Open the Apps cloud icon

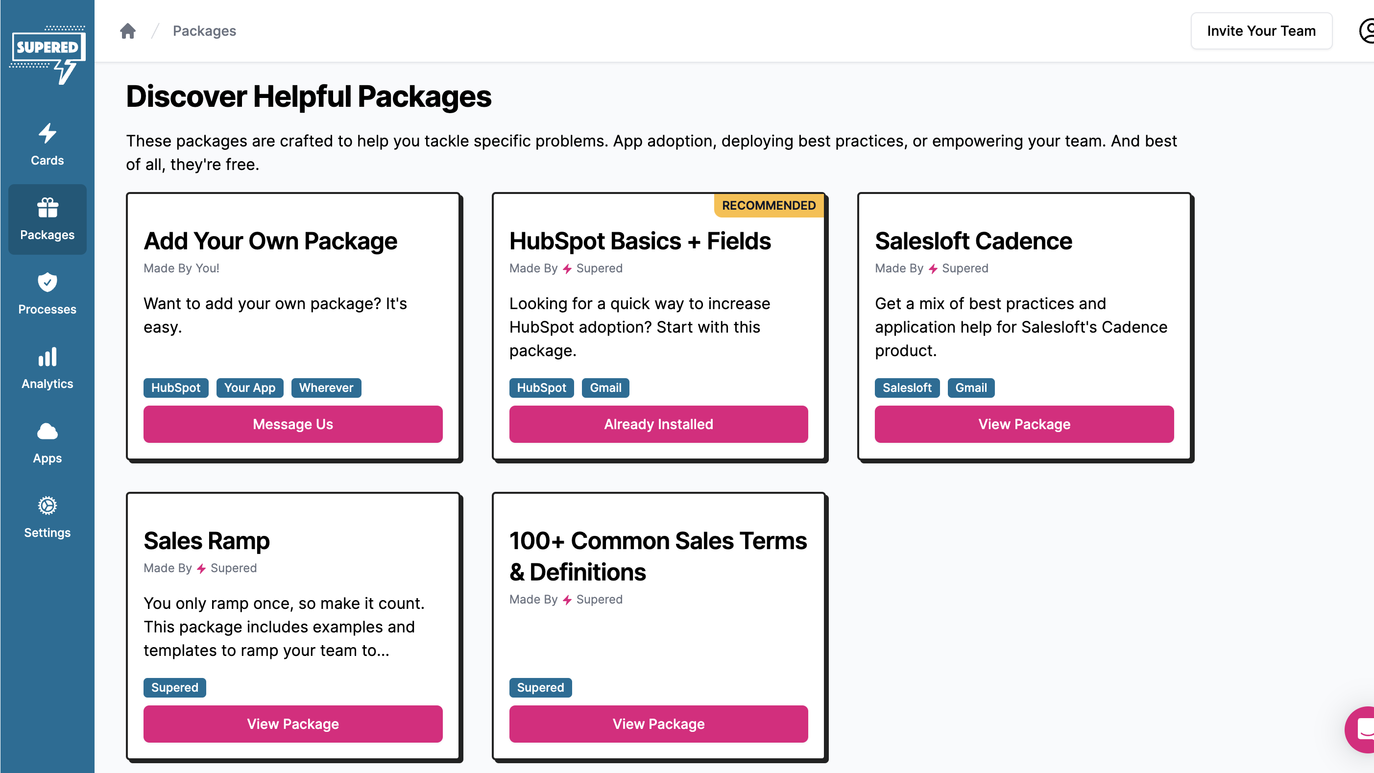tap(47, 431)
